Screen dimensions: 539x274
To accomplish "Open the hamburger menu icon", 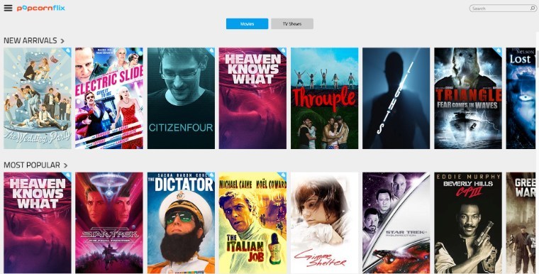I will tap(8, 8).
